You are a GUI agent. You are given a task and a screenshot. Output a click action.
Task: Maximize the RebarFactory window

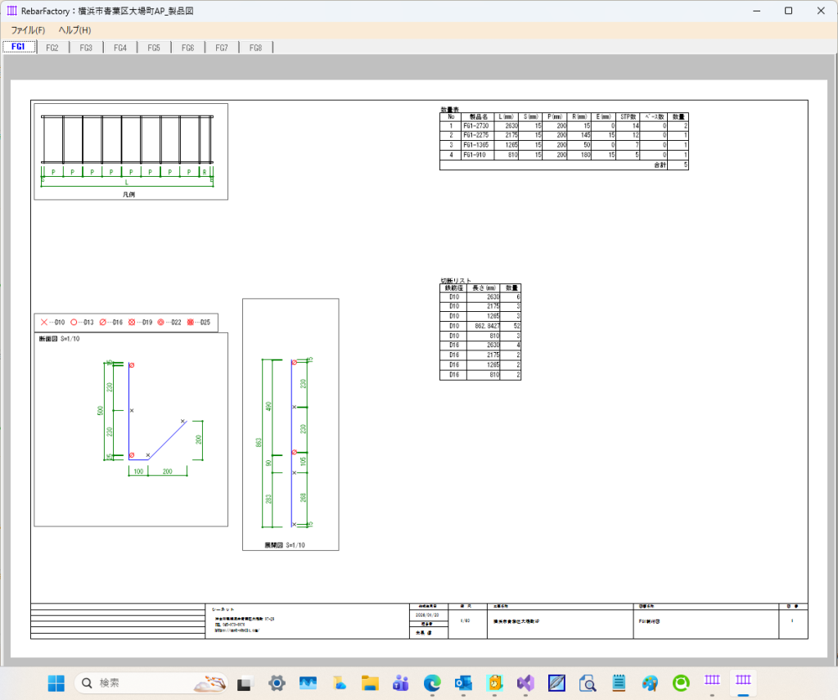coord(788,11)
